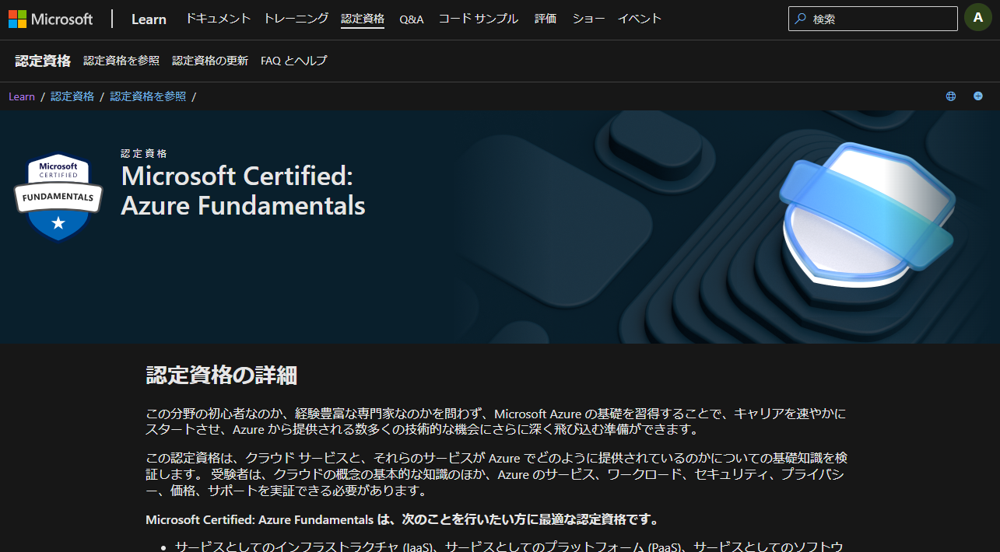Click the Learn breadcrumb link
Viewport: 1000px width, 552px height.
22,96
